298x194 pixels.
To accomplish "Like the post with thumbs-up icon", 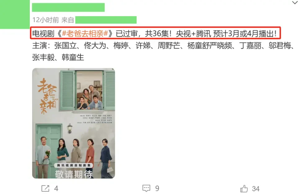I will (244, 188).
